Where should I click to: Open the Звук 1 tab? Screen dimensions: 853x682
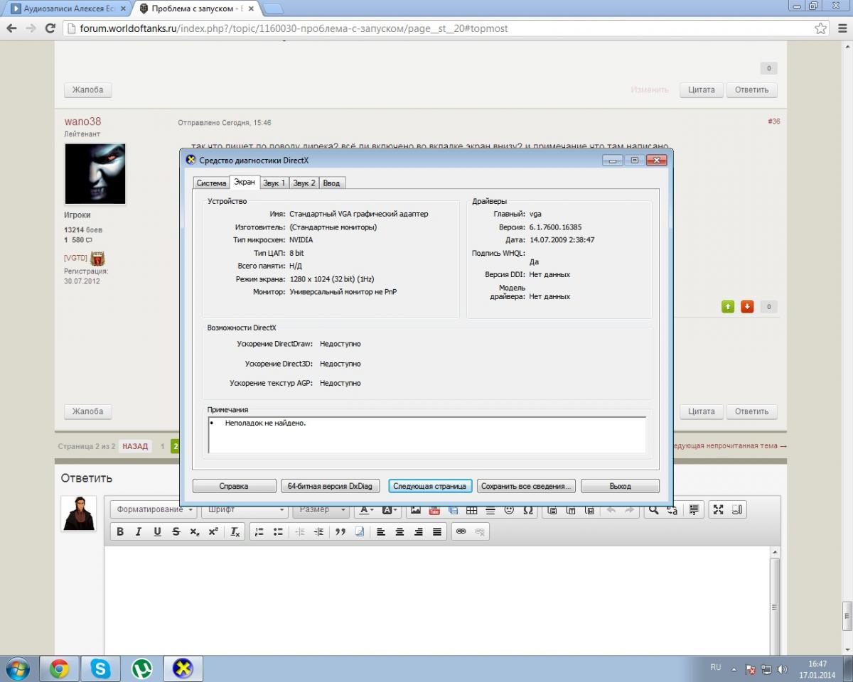point(274,183)
